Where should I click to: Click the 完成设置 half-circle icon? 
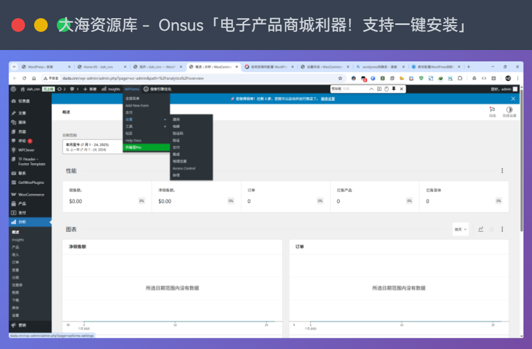click(509, 109)
